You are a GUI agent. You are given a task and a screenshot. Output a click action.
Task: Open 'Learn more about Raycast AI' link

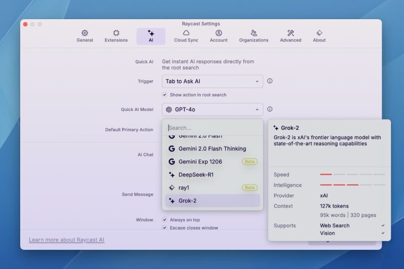point(67,240)
